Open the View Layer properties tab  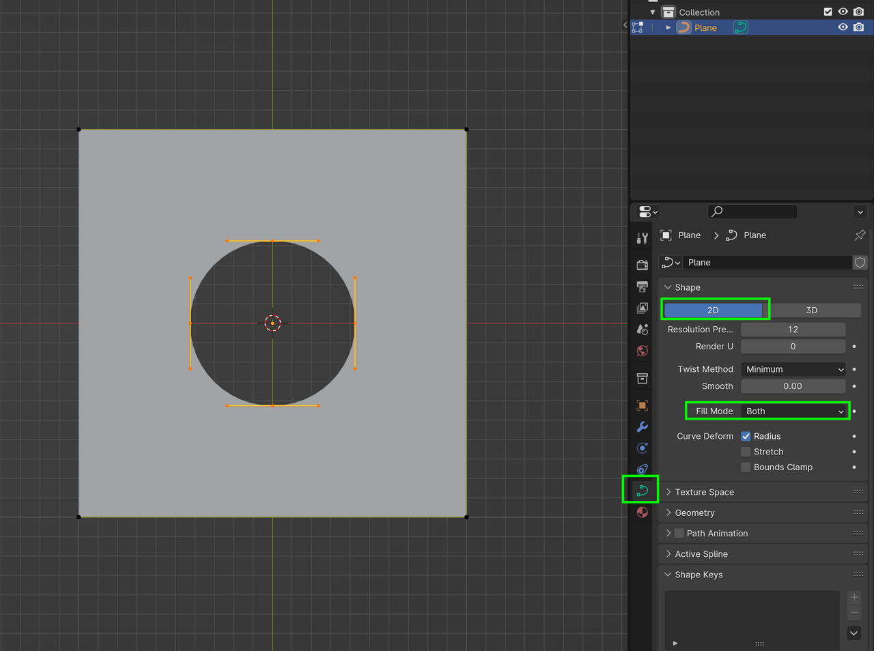pos(642,308)
